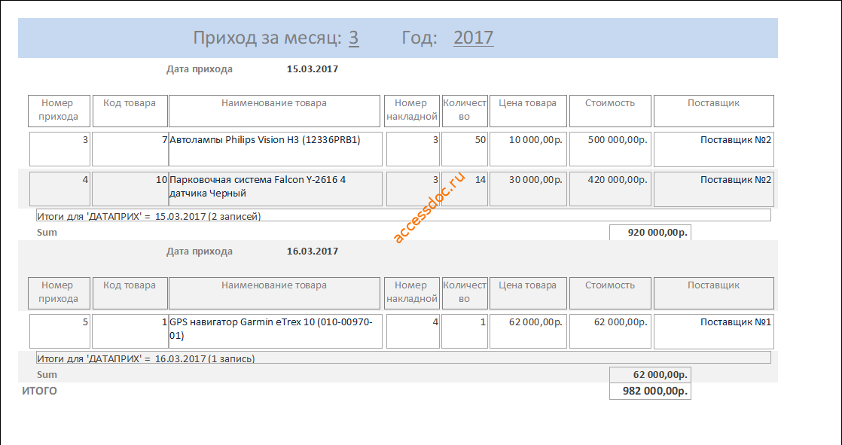Click the price cell '30 000,00р.'
This screenshot has width=842, height=445.
tap(528, 189)
